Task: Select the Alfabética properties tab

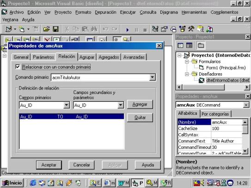Action: pyautogui.click(x=188, y=113)
